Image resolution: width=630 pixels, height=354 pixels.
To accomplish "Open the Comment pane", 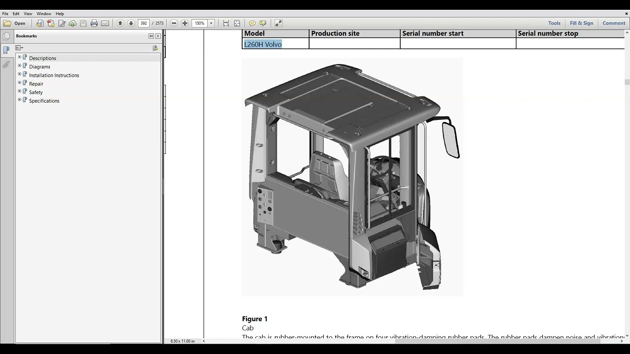I will coord(614,23).
